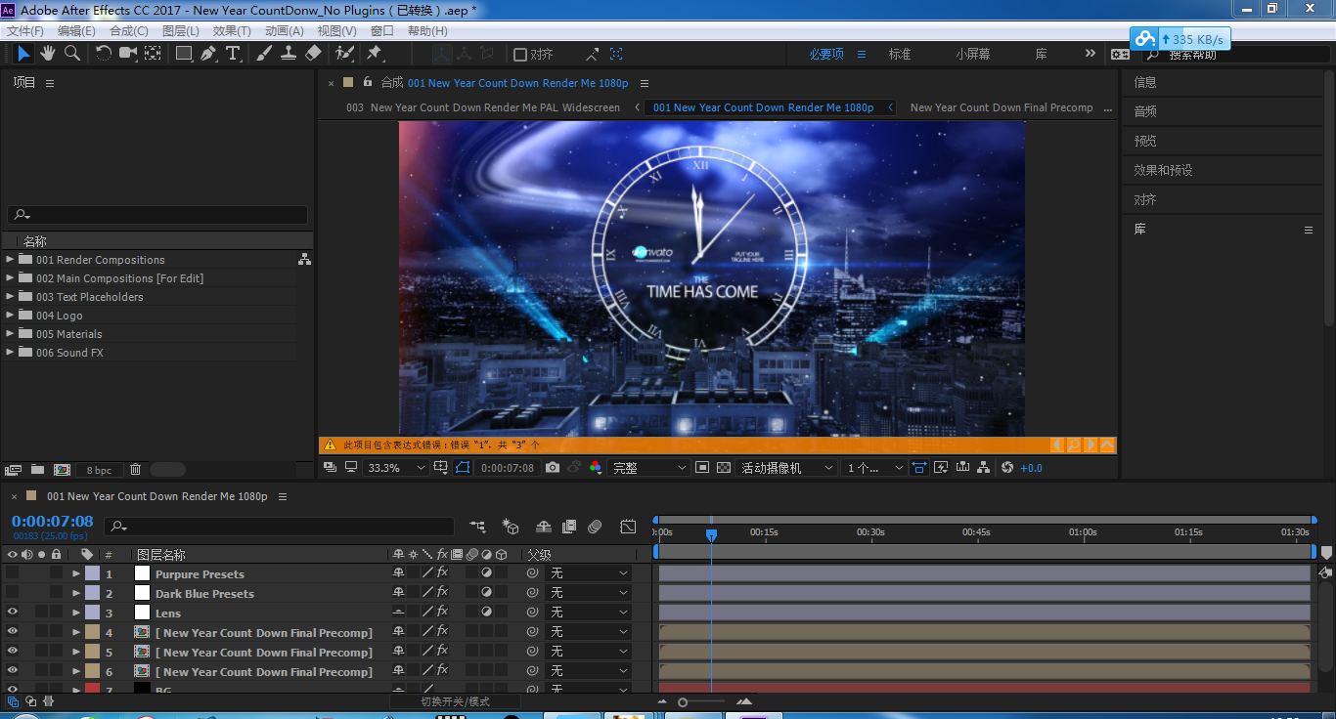
Task: Select the Unified Camera tool
Action: coord(128,54)
